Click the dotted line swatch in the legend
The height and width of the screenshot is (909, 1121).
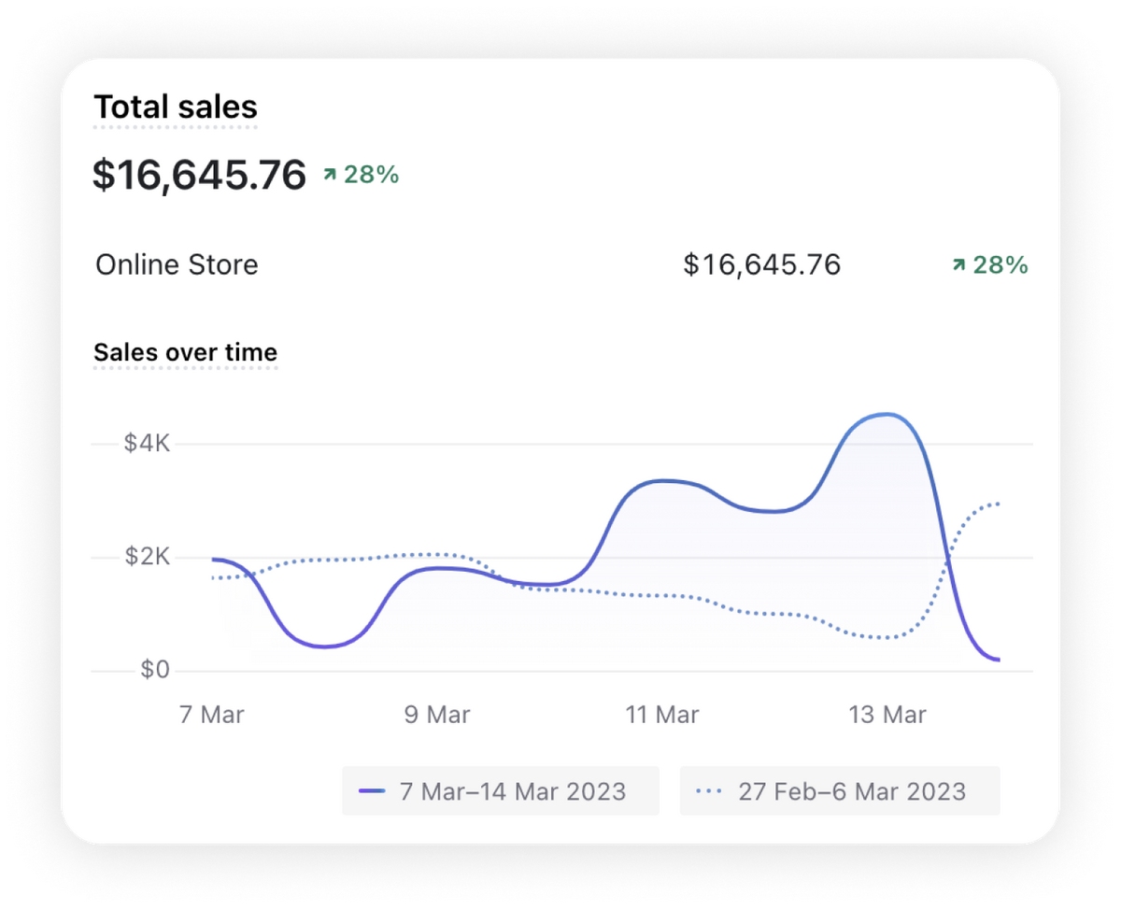tap(710, 791)
